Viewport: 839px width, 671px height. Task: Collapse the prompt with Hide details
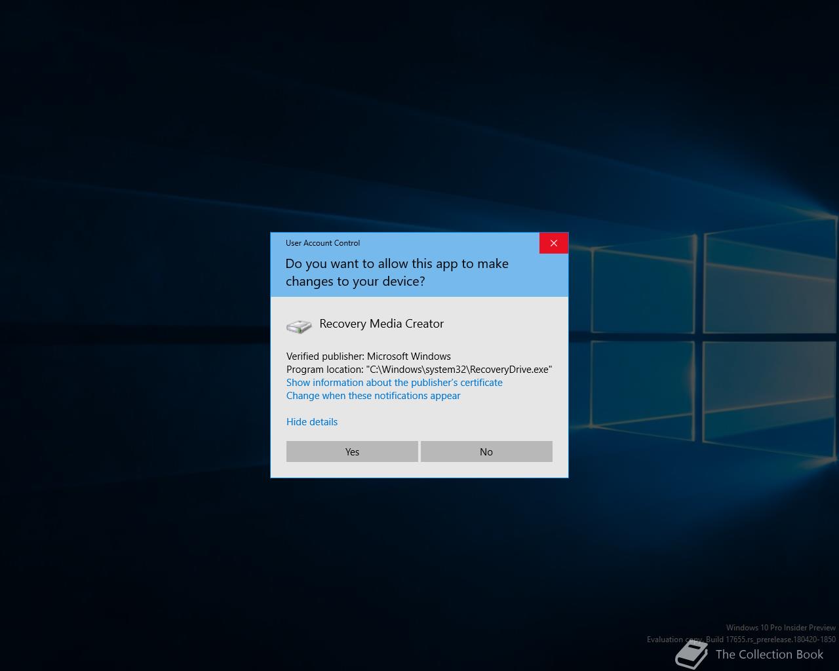pyautogui.click(x=312, y=422)
